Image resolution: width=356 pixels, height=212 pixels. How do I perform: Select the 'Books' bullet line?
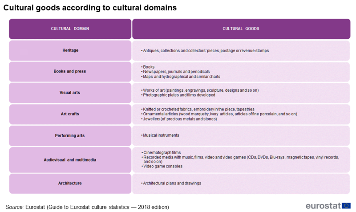click(x=148, y=67)
